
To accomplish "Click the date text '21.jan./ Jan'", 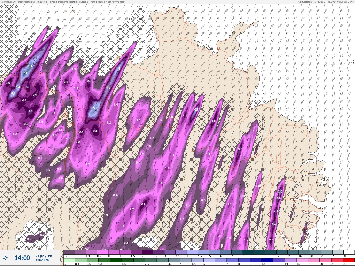I will [44, 256].
